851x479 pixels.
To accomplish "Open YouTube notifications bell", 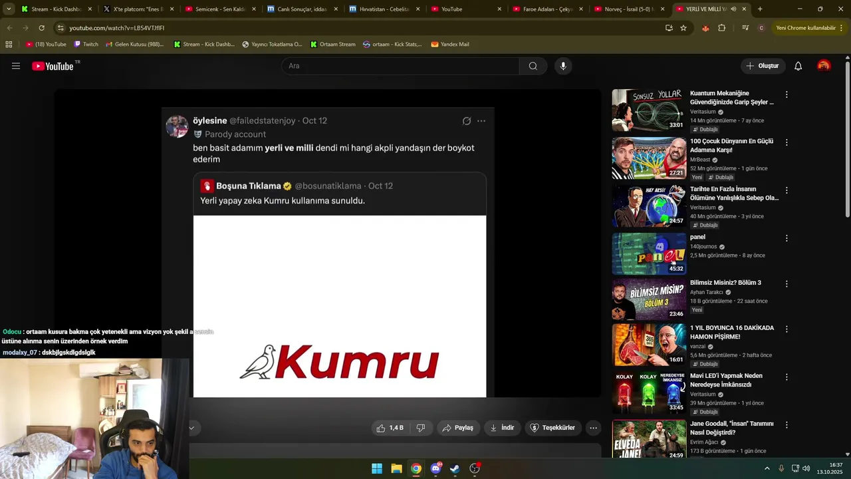I will pyautogui.click(x=798, y=66).
